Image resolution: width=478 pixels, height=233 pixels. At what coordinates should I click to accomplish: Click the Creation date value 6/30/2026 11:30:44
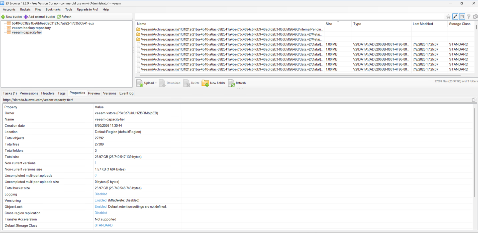coord(108,125)
